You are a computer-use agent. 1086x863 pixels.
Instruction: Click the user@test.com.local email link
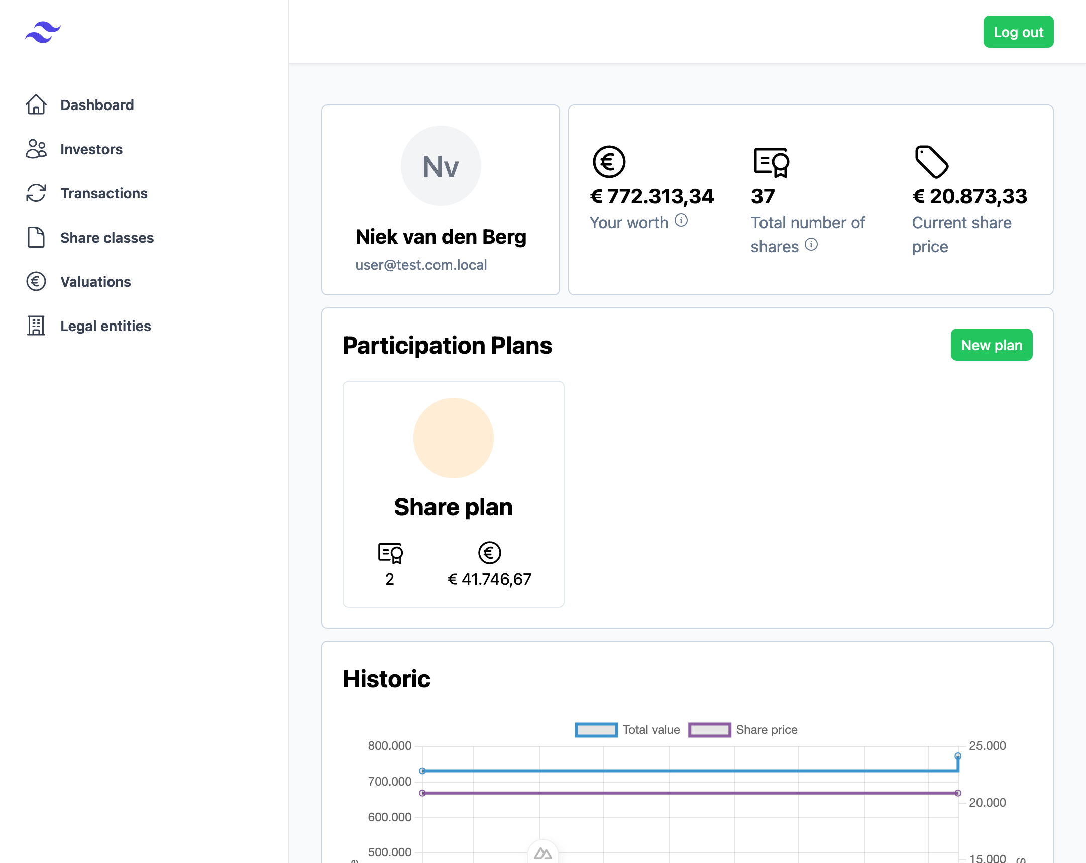(420, 265)
